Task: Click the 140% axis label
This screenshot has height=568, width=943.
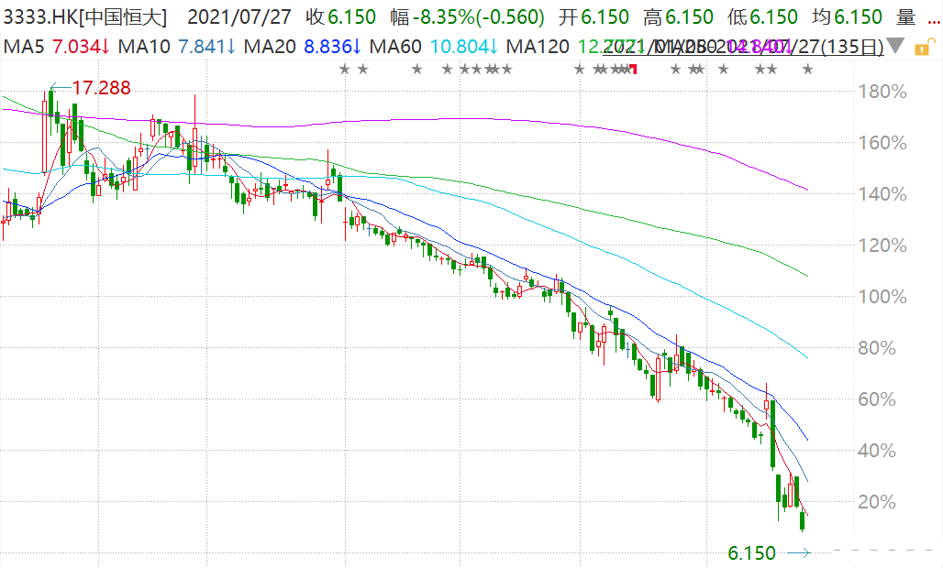Action: point(882,194)
